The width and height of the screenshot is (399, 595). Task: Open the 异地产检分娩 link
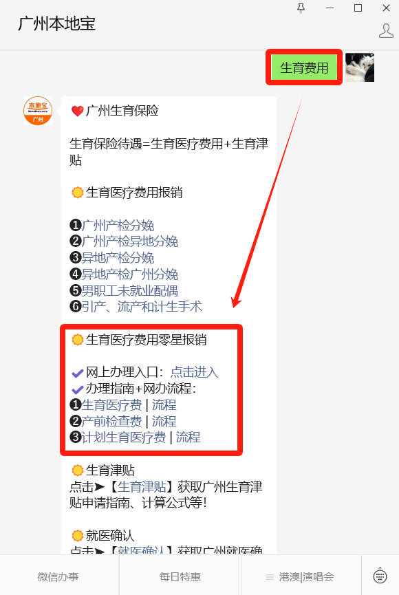pyautogui.click(x=118, y=258)
